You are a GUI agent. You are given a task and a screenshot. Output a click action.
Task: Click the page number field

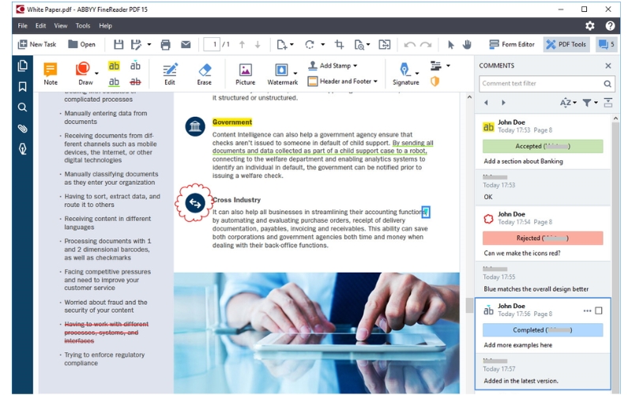(212, 44)
